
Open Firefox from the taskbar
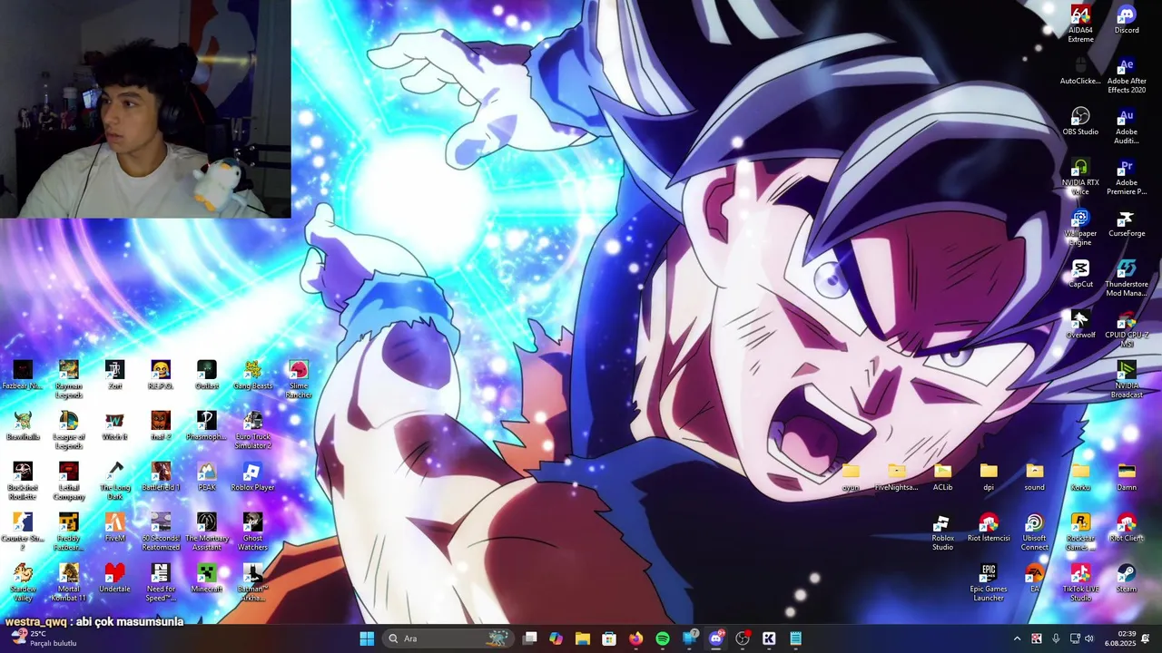point(636,638)
